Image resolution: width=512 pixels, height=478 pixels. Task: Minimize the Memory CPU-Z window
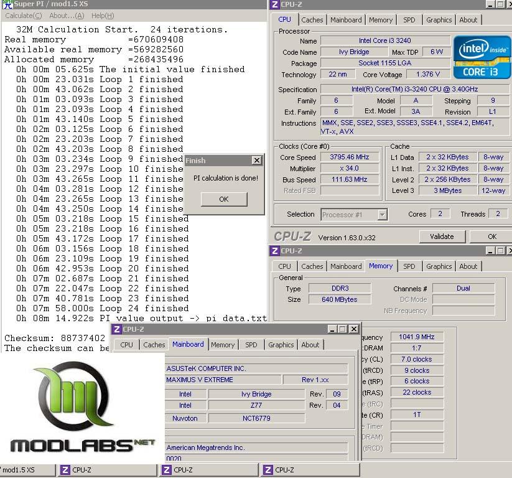click(x=490, y=251)
